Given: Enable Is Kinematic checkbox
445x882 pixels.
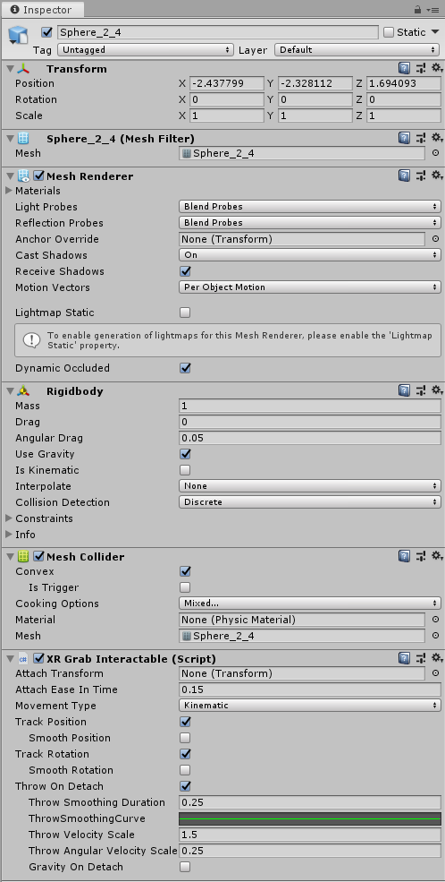Looking at the screenshot, I should pyautogui.click(x=185, y=470).
